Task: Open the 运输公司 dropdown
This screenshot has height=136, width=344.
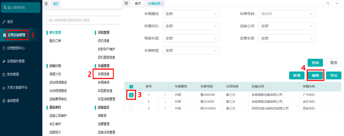Action: [x=287, y=26]
